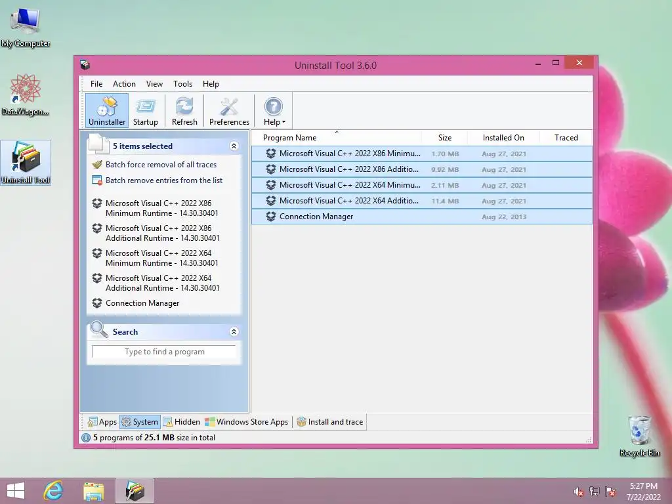The width and height of the screenshot is (672, 504).
Task: Switch to the Windows Store Apps tab
Action: pyautogui.click(x=247, y=422)
